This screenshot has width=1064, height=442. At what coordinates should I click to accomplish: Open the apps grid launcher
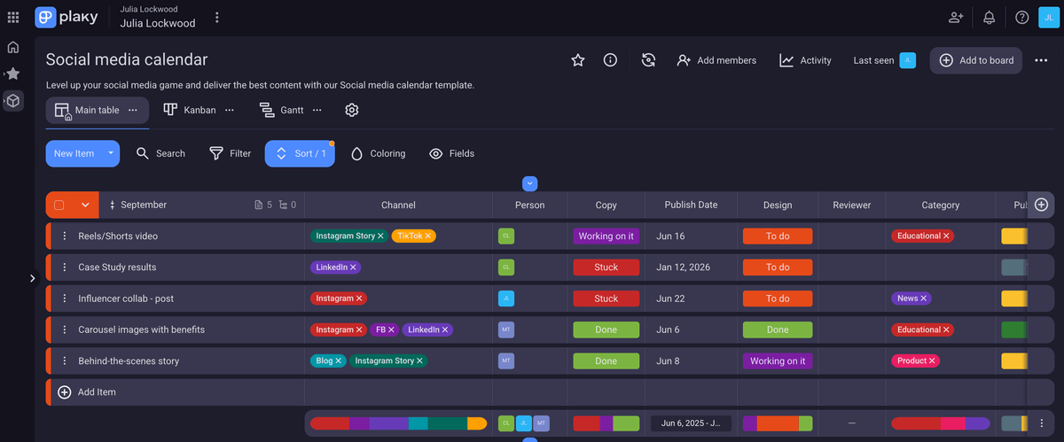tap(13, 18)
